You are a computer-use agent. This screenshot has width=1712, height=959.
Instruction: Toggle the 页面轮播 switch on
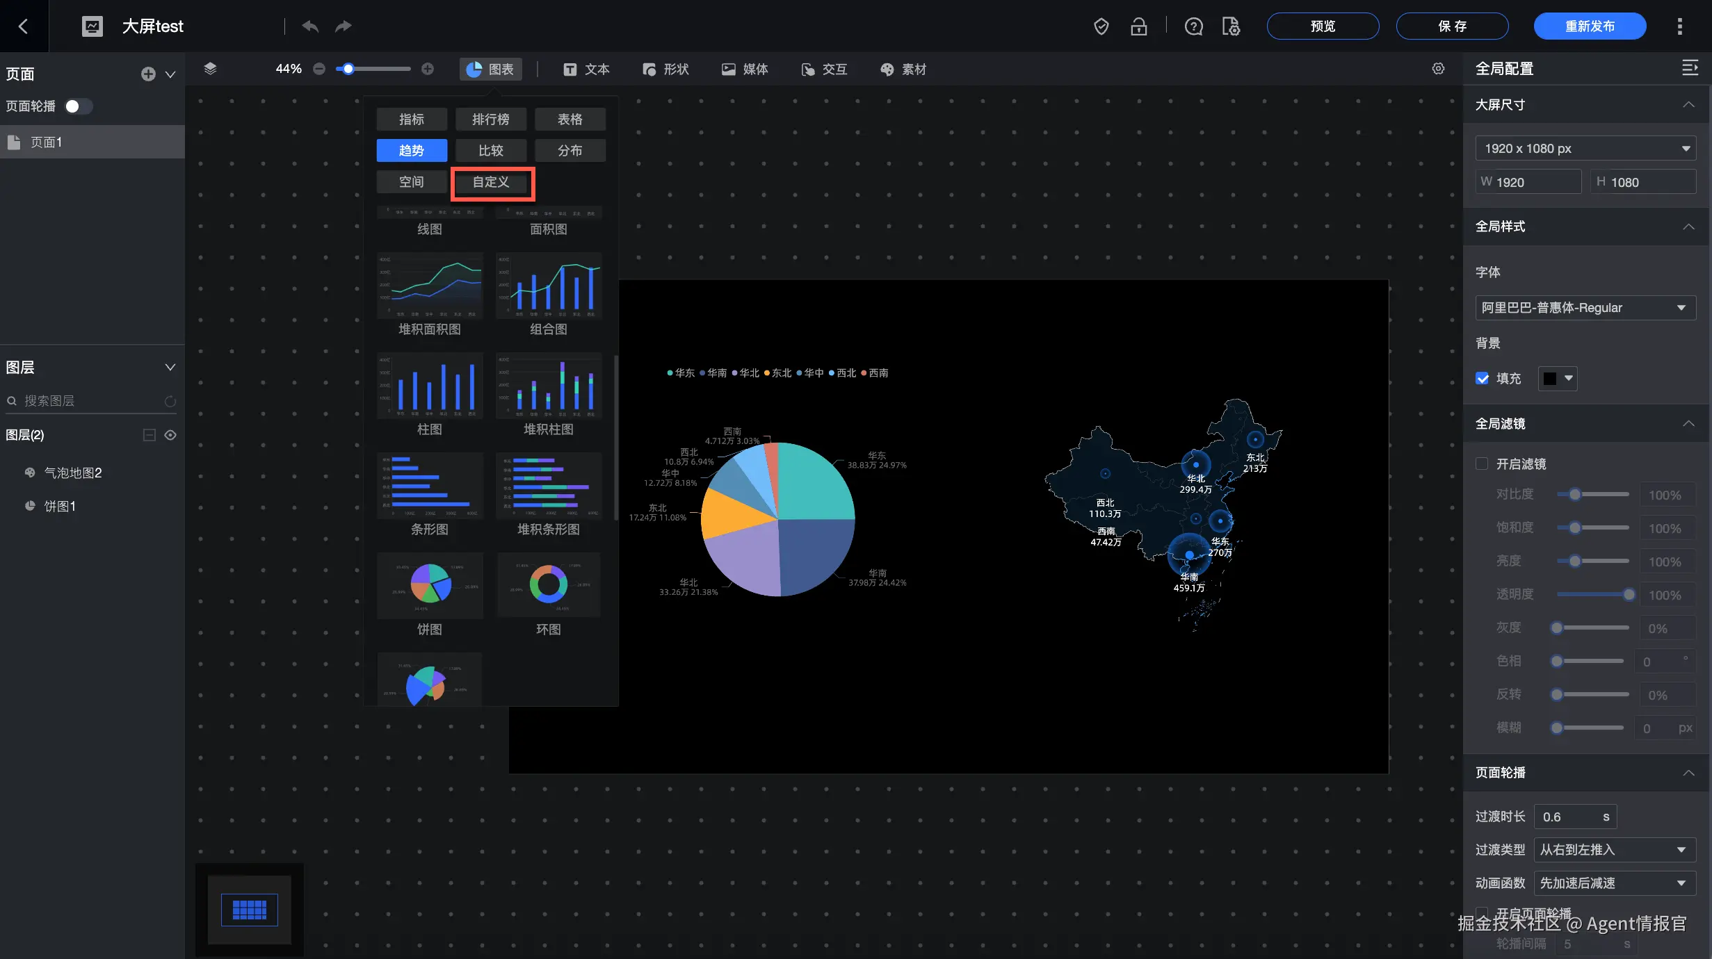(x=78, y=106)
